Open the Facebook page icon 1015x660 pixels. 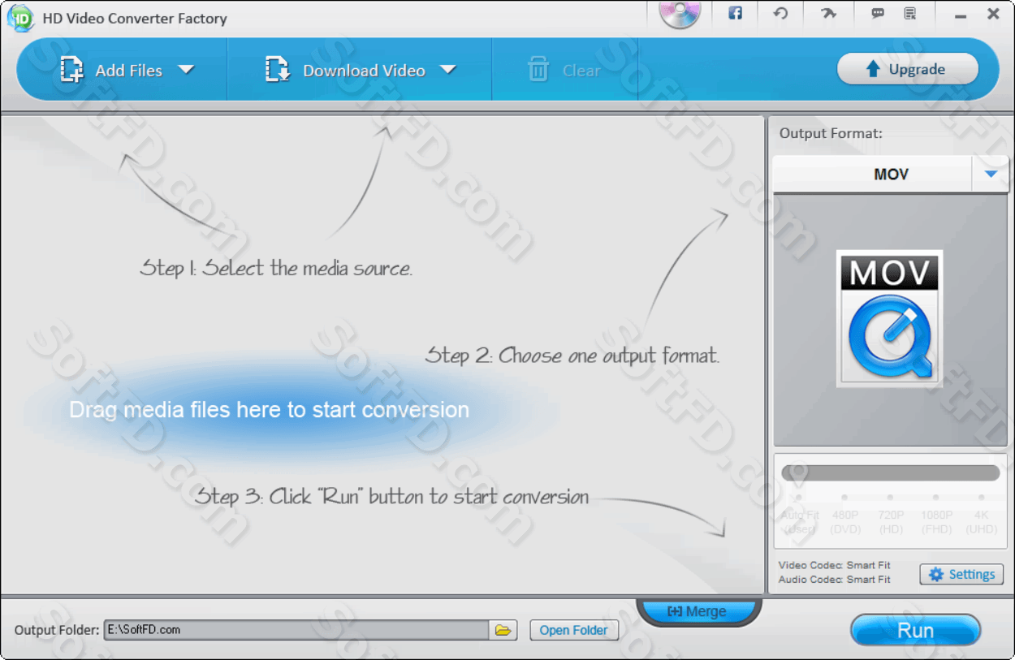(735, 13)
